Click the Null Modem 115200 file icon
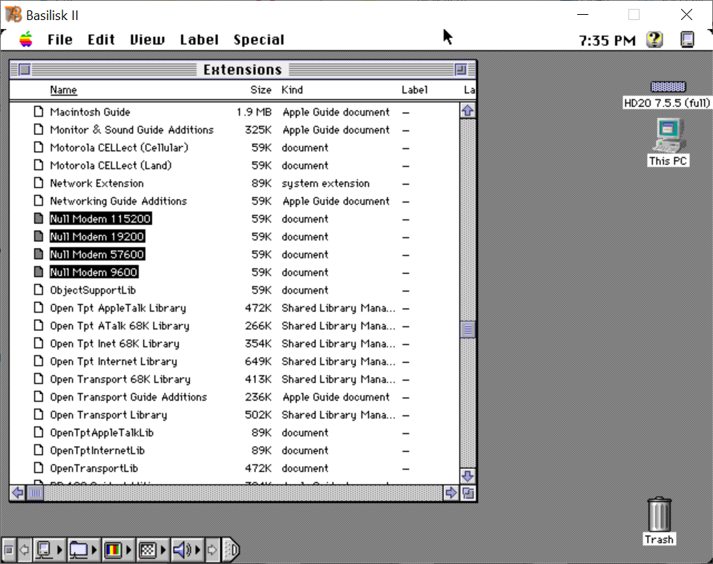The height and width of the screenshot is (564, 713). 39,218
